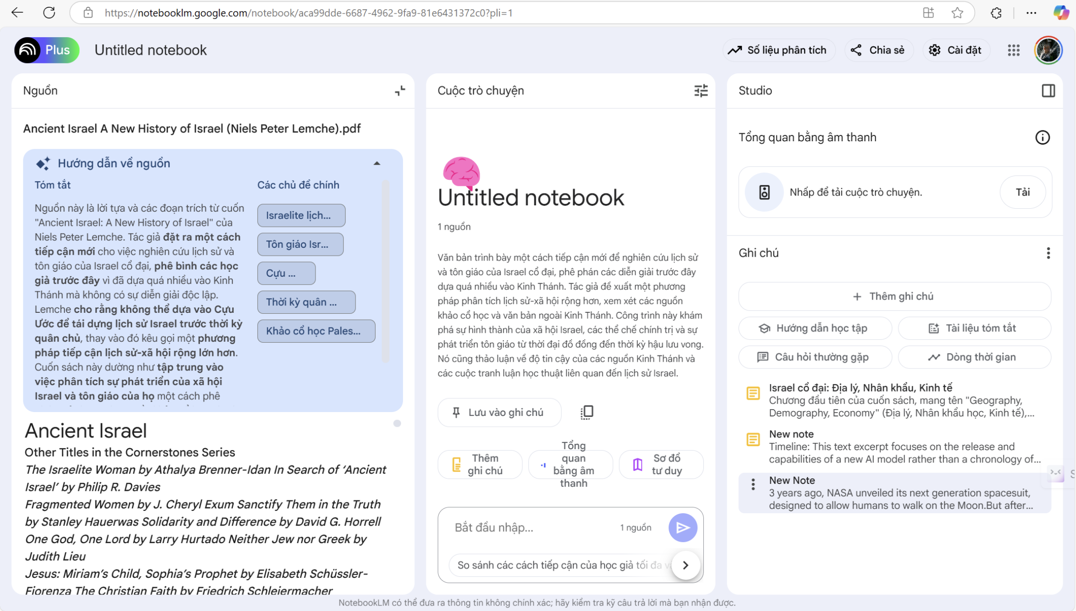Open the account profile avatar

[x=1048, y=50]
